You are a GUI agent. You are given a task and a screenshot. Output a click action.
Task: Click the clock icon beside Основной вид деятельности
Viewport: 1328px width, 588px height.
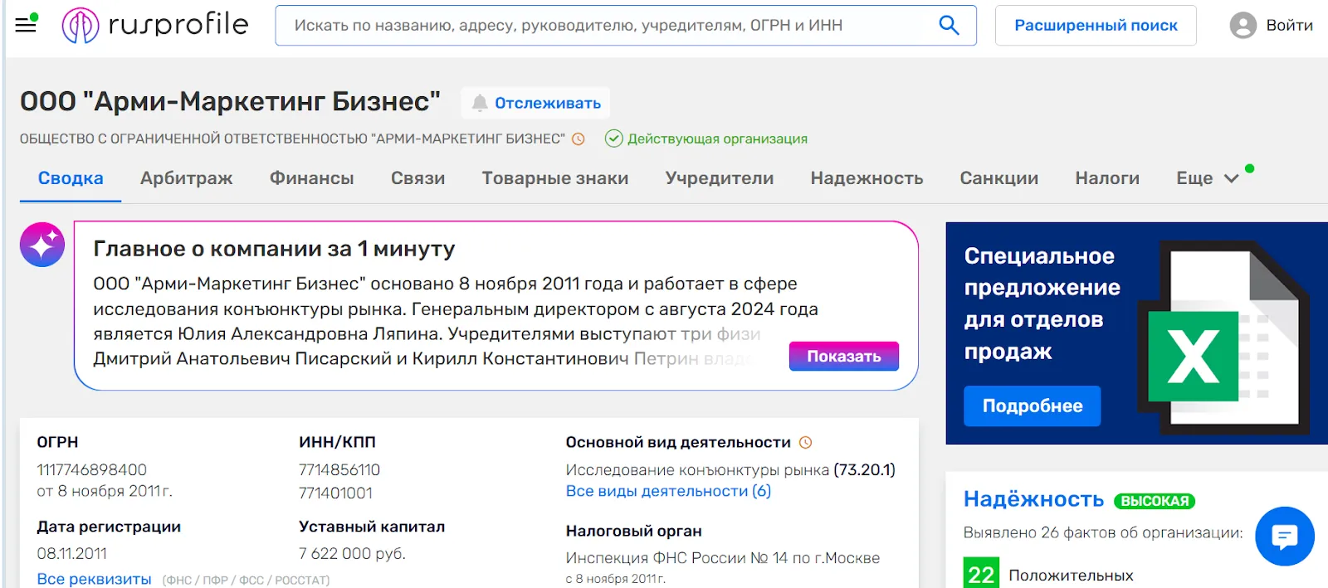(805, 443)
